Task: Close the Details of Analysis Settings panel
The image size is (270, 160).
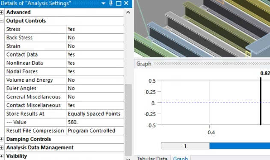Action: click(x=126, y=3)
